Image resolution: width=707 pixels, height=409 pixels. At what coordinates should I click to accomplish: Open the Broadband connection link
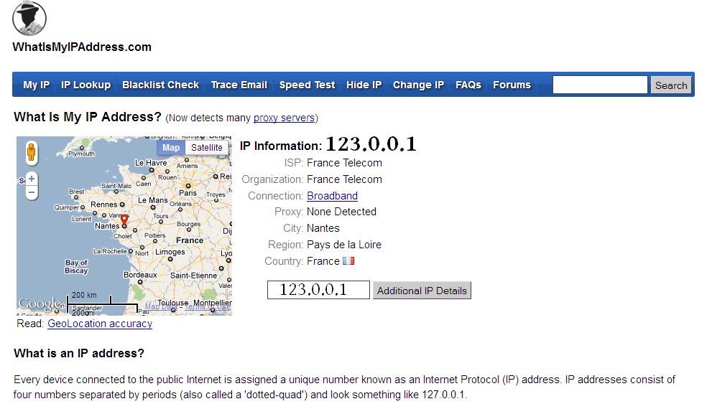pos(333,196)
